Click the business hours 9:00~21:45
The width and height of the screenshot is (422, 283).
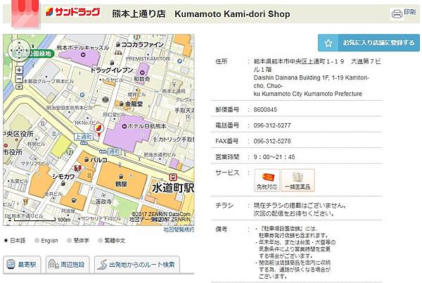click(274, 157)
